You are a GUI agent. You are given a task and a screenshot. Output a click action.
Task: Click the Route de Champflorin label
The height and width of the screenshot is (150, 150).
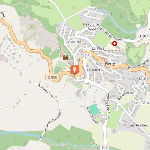coord(52,120)
